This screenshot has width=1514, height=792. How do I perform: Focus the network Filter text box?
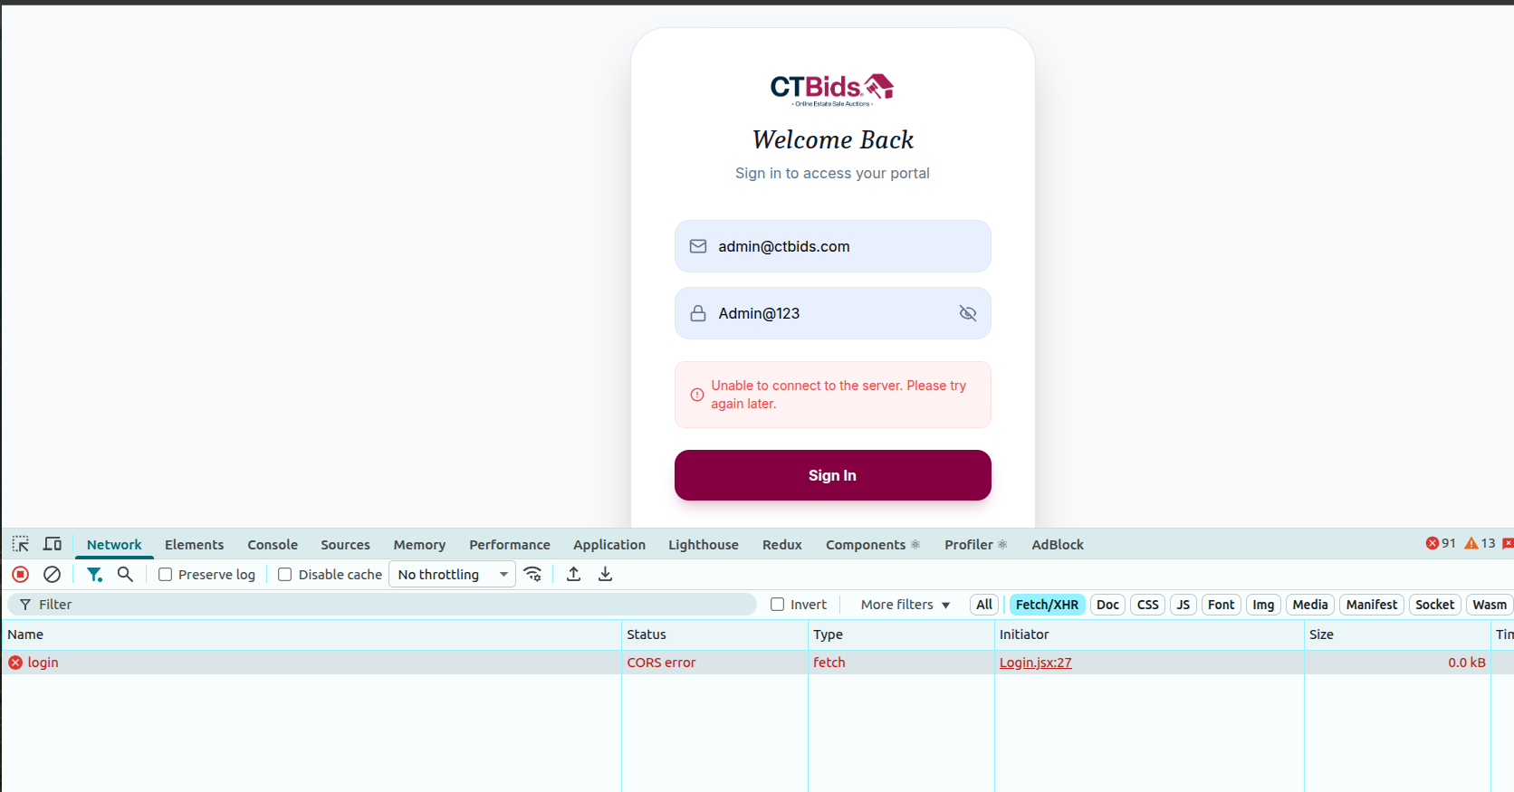pos(382,605)
